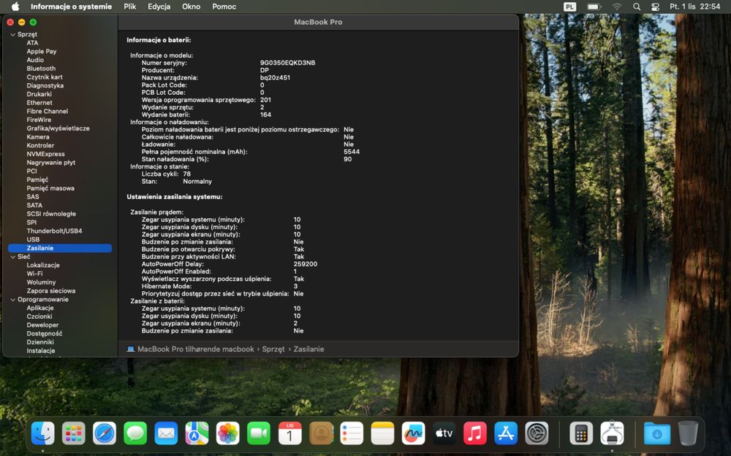This screenshot has height=456, width=731.
Task: Open Contacts app in Dock
Action: 321,433
